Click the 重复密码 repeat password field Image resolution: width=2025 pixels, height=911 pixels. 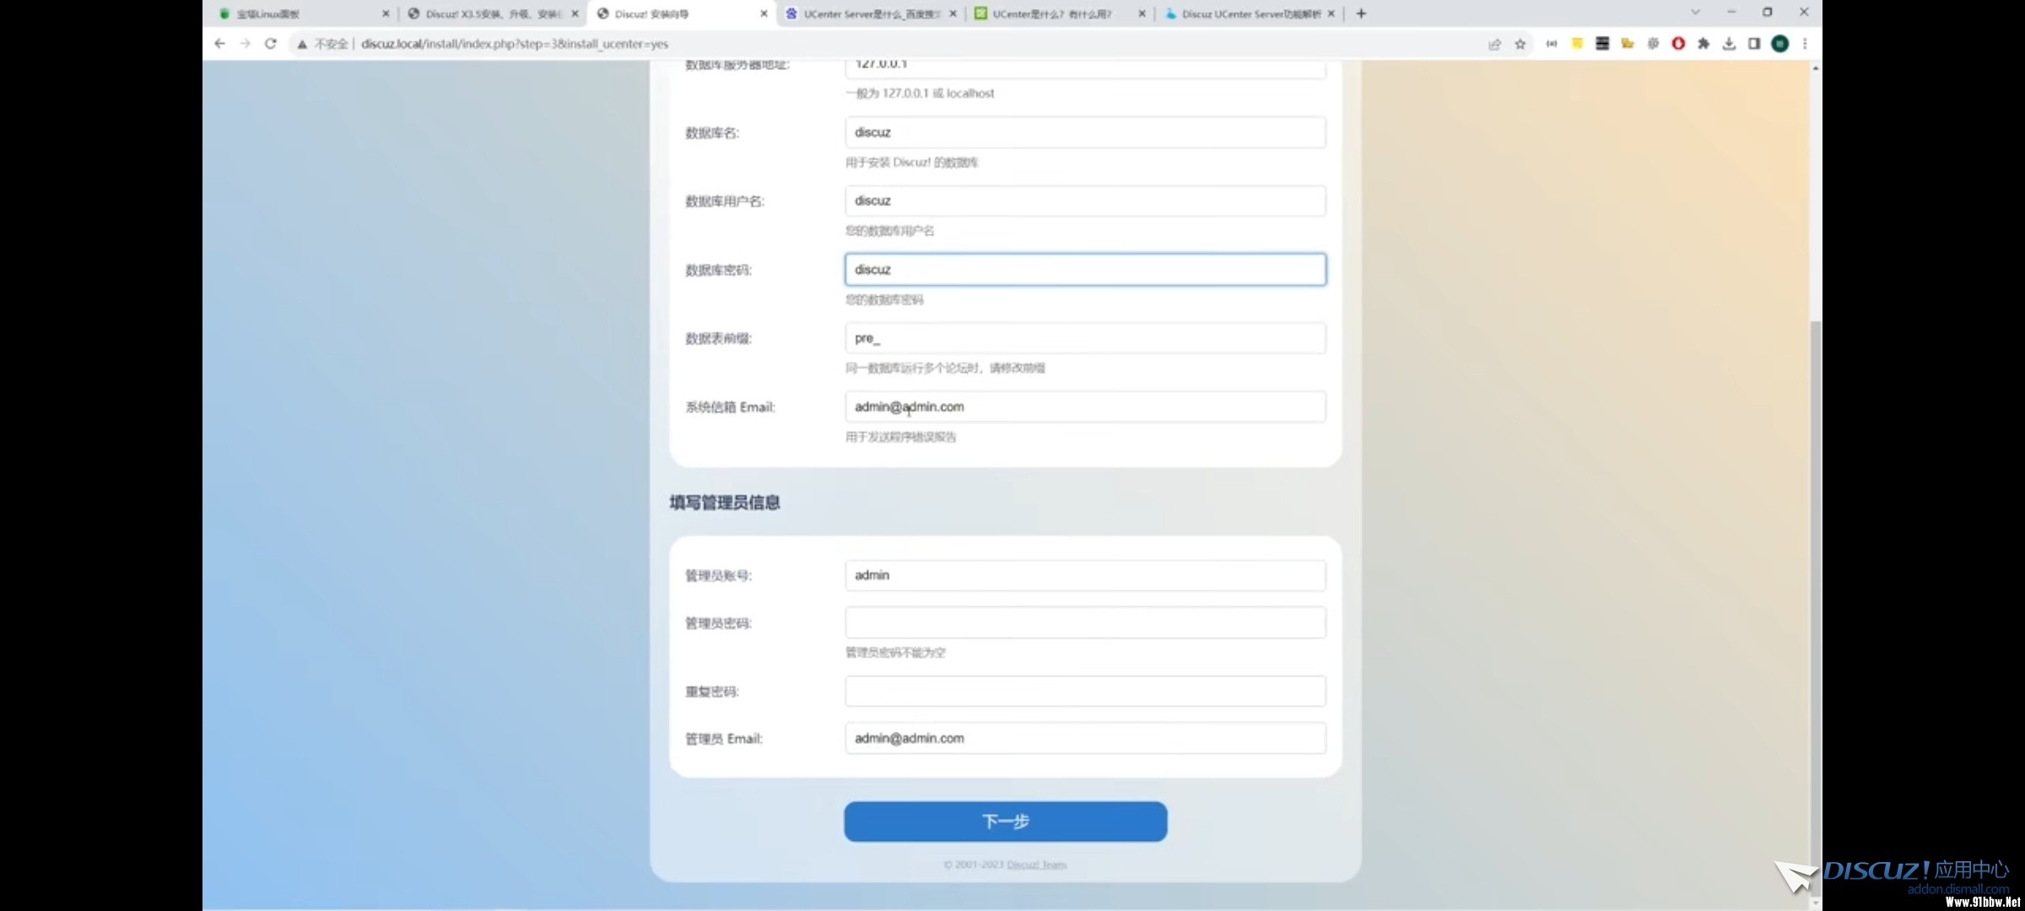[x=1085, y=692]
